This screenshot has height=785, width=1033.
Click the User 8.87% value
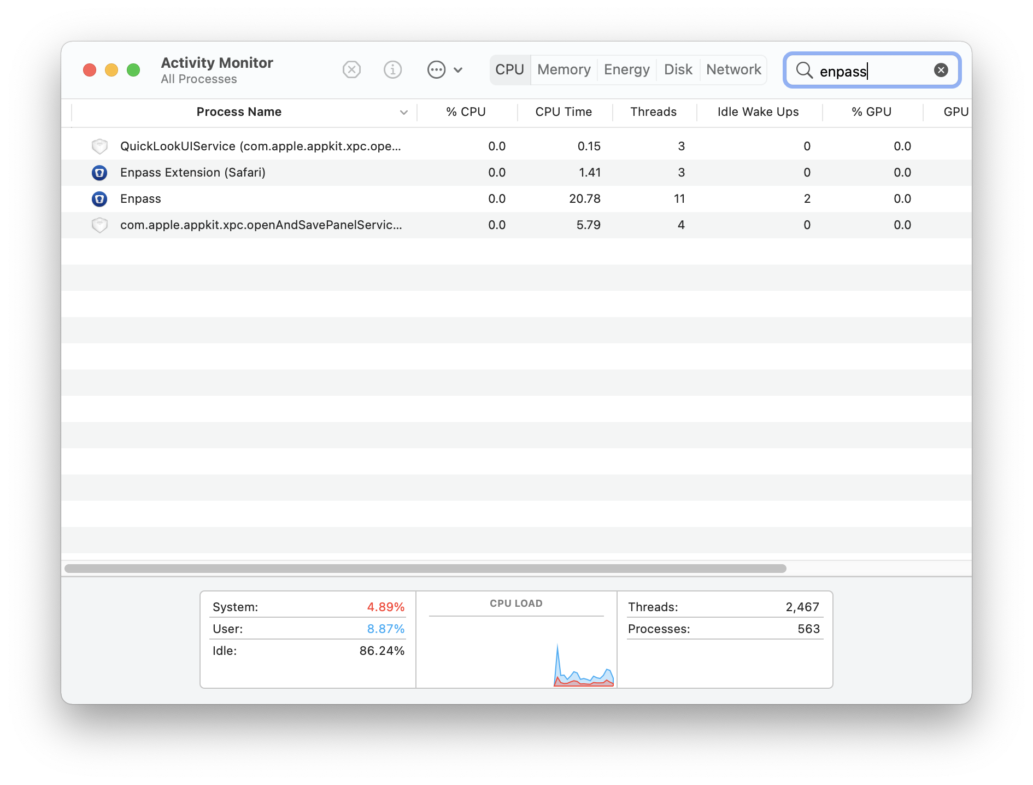pyautogui.click(x=385, y=629)
